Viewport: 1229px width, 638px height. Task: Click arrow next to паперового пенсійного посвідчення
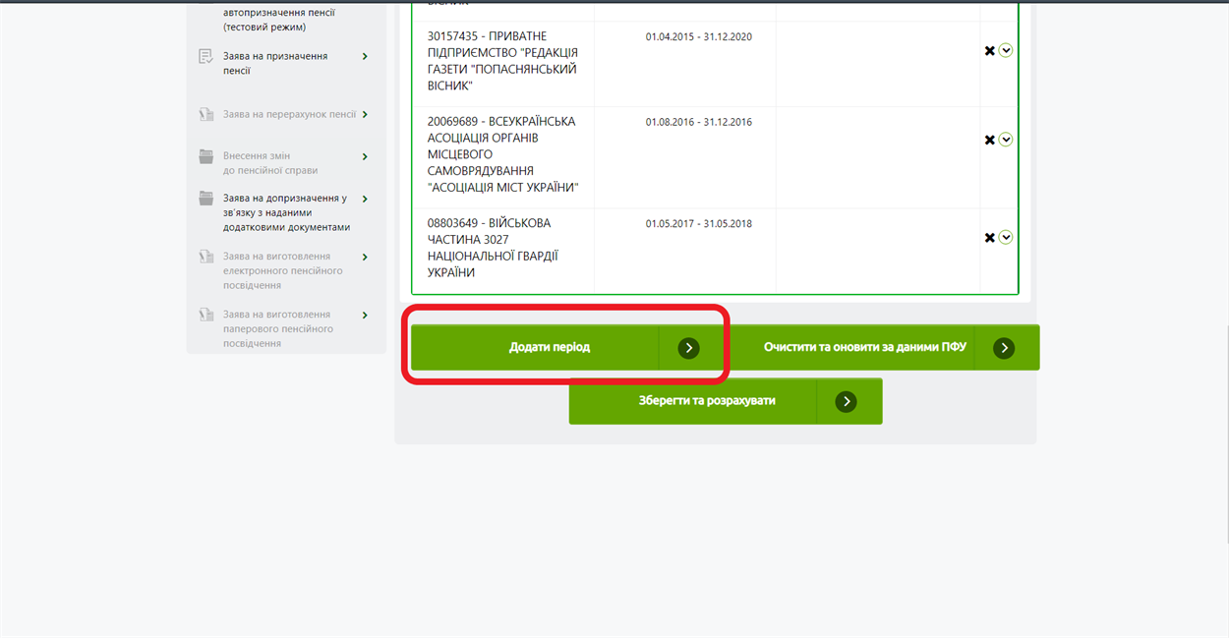pyautogui.click(x=365, y=316)
